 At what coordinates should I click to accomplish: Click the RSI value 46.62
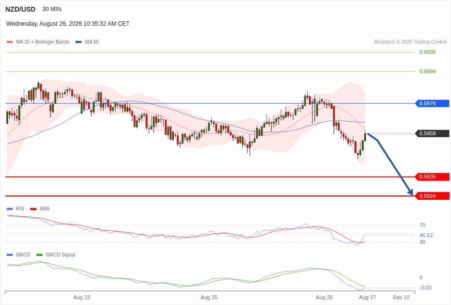(426, 235)
